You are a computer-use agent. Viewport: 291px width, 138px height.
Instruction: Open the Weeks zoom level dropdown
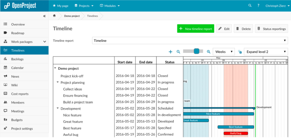pos(224,52)
